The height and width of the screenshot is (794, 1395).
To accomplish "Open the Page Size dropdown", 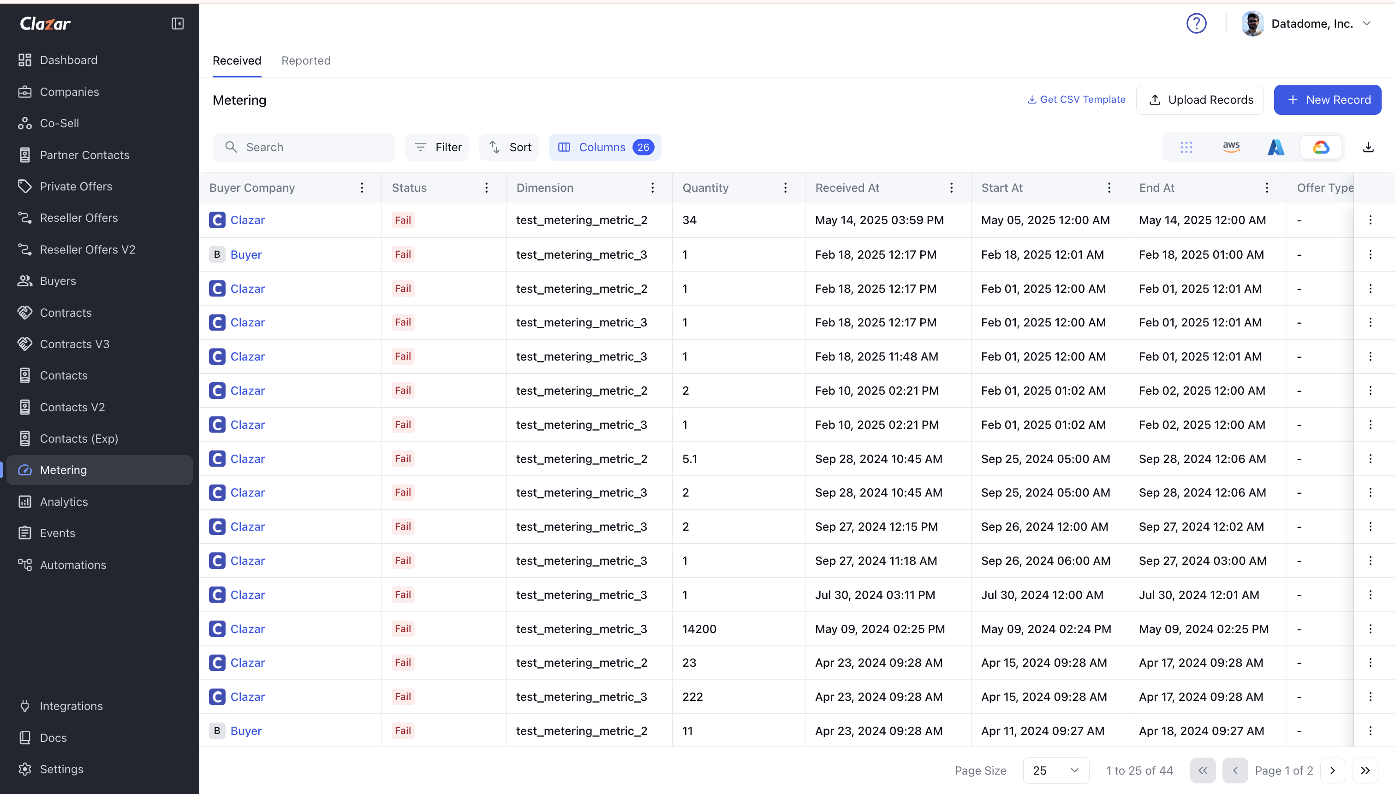I will (x=1055, y=770).
